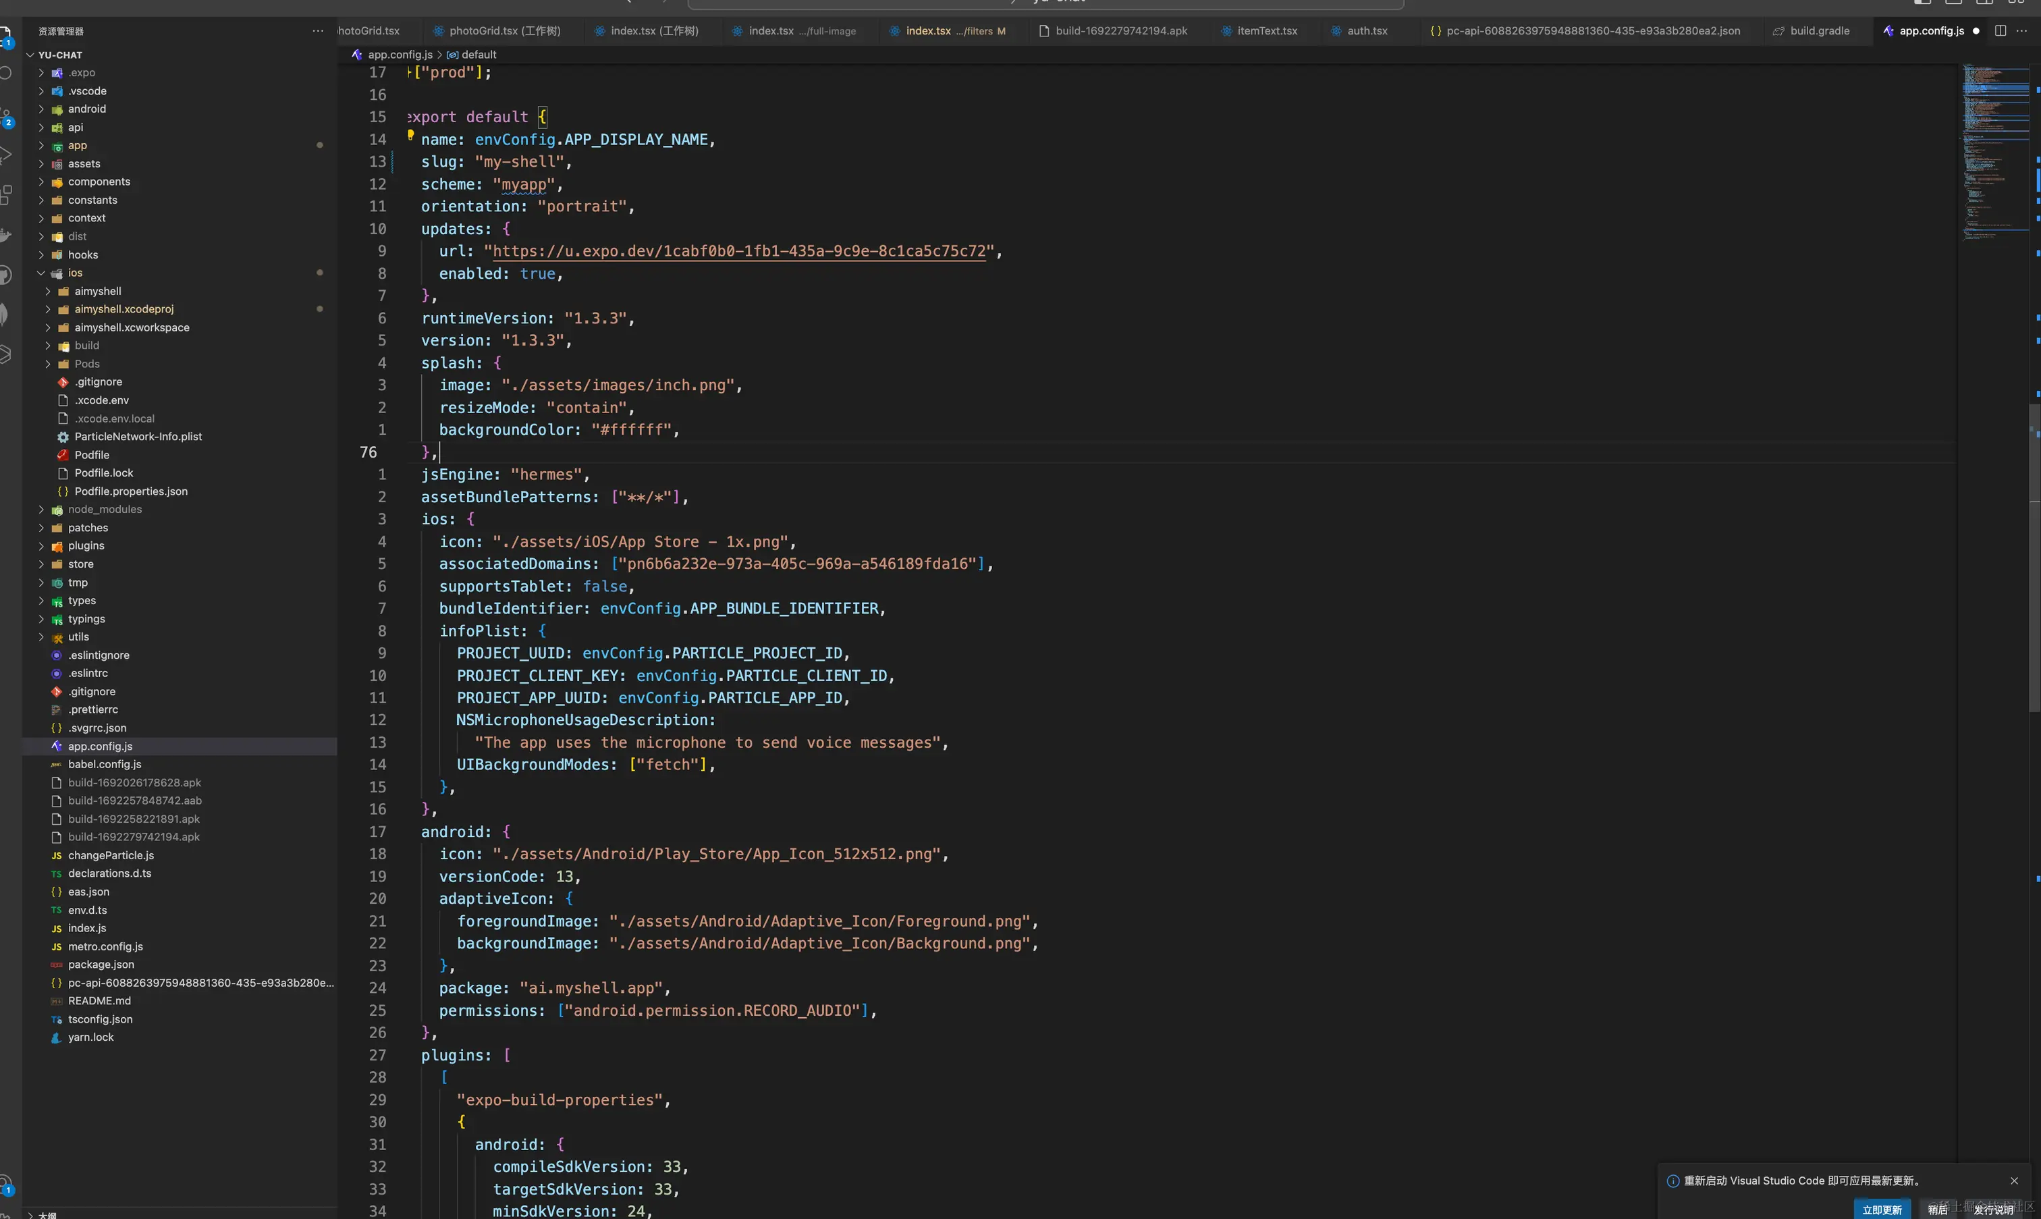Open build-1692257848742.aab file
2041x1219 pixels.
[x=135, y=801]
